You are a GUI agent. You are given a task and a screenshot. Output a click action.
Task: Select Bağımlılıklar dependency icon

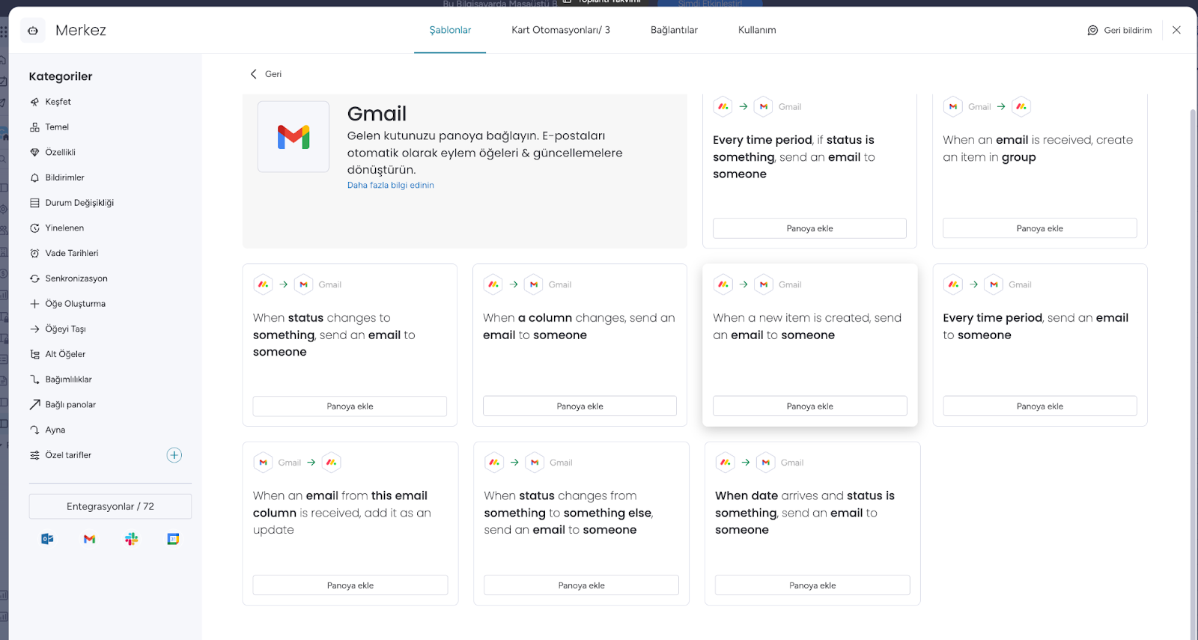[34, 380]
